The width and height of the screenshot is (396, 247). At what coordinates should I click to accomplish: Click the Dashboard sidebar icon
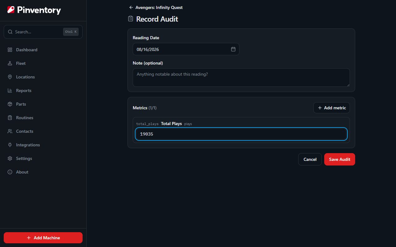point(10,50)
